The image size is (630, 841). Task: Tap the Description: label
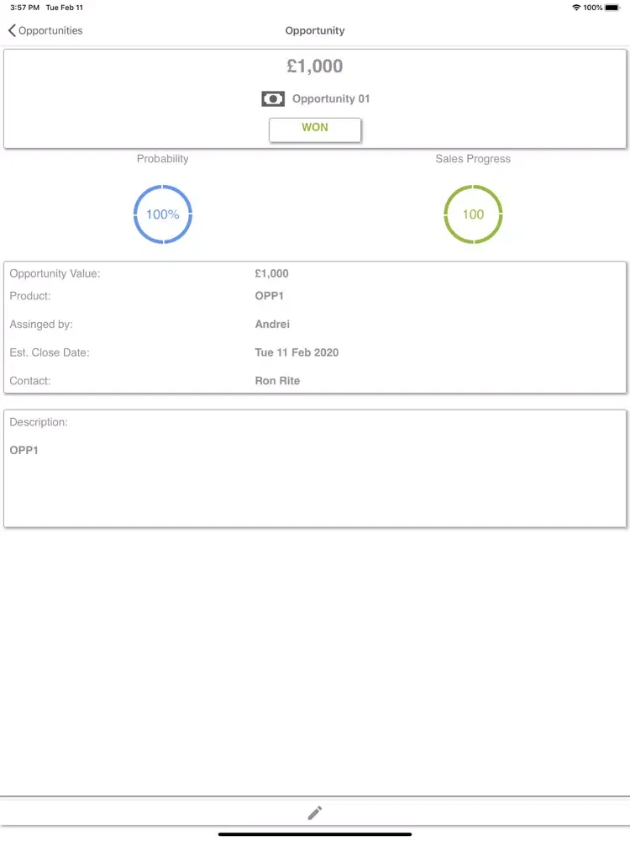click(x=39, y=422)
